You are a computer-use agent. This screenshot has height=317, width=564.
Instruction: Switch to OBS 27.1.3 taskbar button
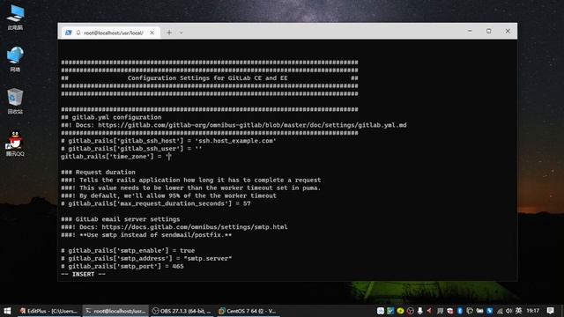point(182,311)
